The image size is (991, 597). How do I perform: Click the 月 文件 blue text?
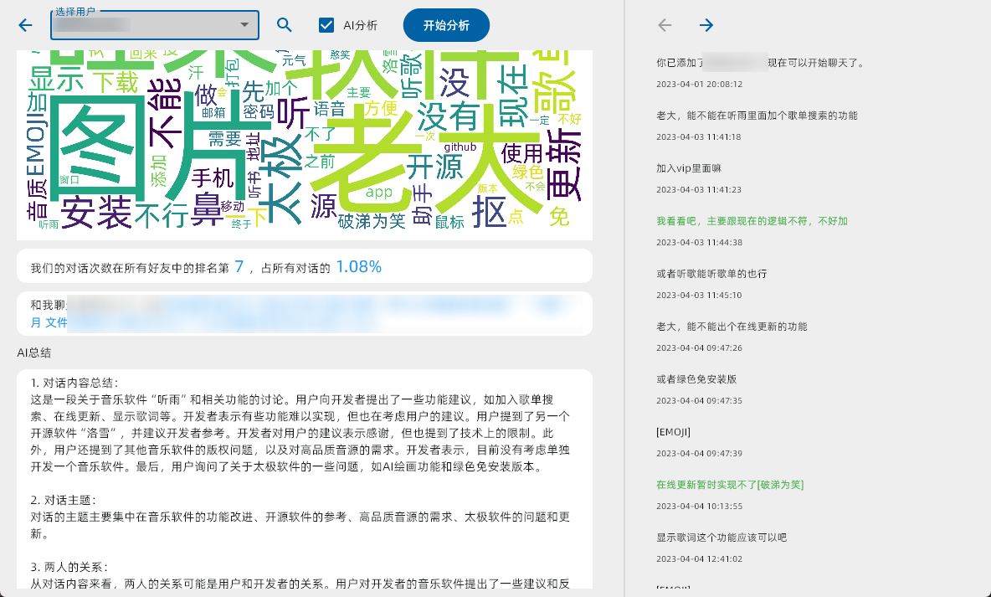click(49, 322)
